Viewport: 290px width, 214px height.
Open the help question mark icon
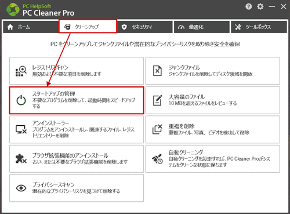[249, 7]
